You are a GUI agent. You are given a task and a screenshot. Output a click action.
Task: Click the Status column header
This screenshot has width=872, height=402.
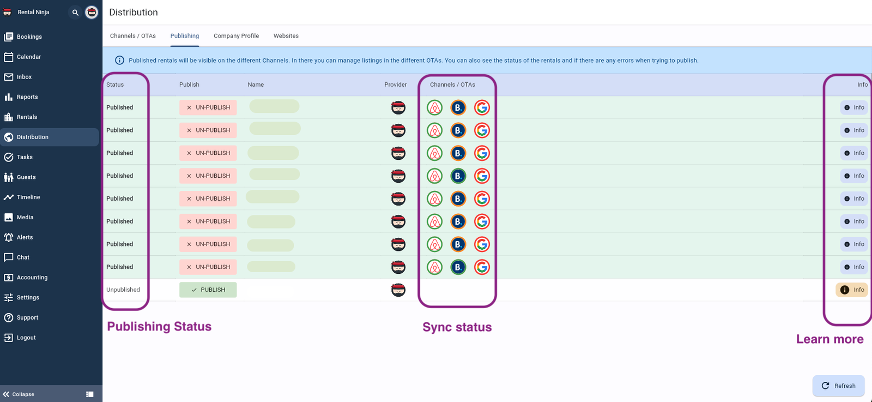(115, 85)
